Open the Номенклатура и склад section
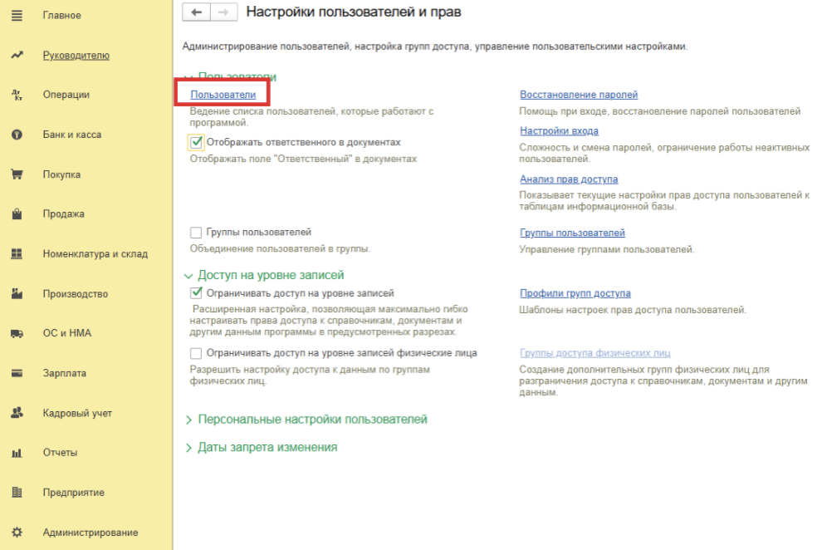This screenshot has height=550, width=822. 95,254
